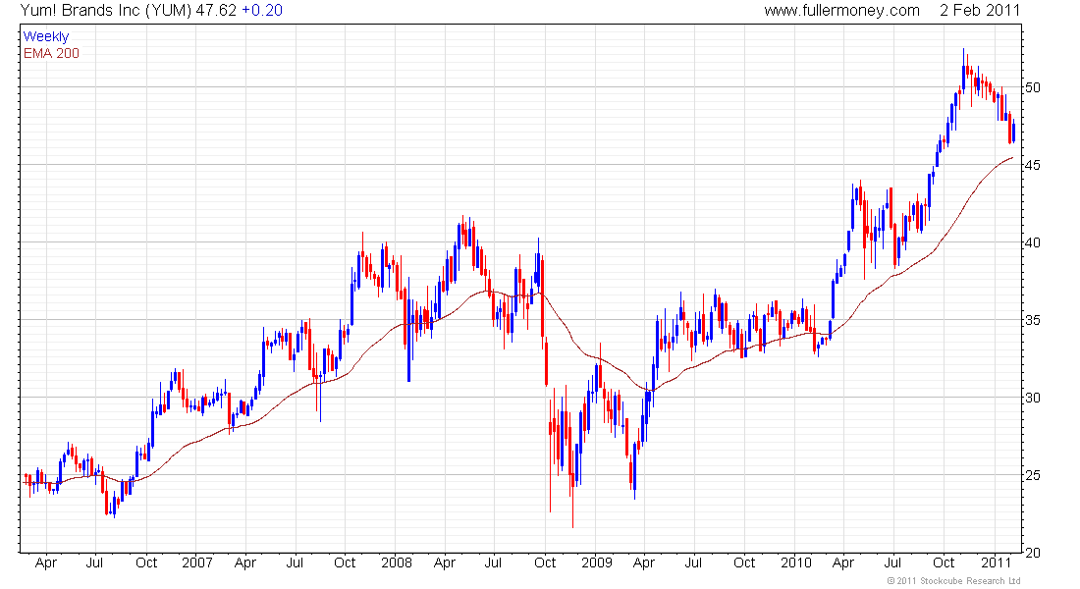Click the chart title 'Yum! Brands Inc (YUM)'
The height and width of the screenshot is (589, 1080).
106,11
